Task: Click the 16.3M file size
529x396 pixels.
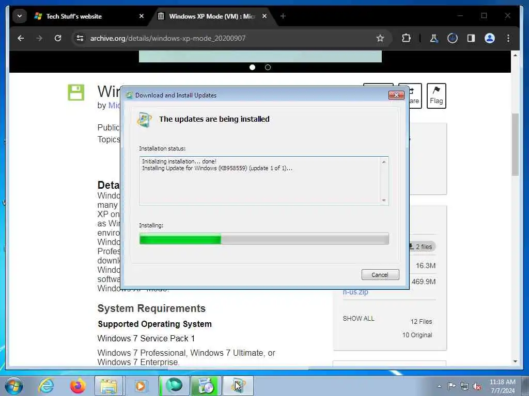Action: coord(426,266)
